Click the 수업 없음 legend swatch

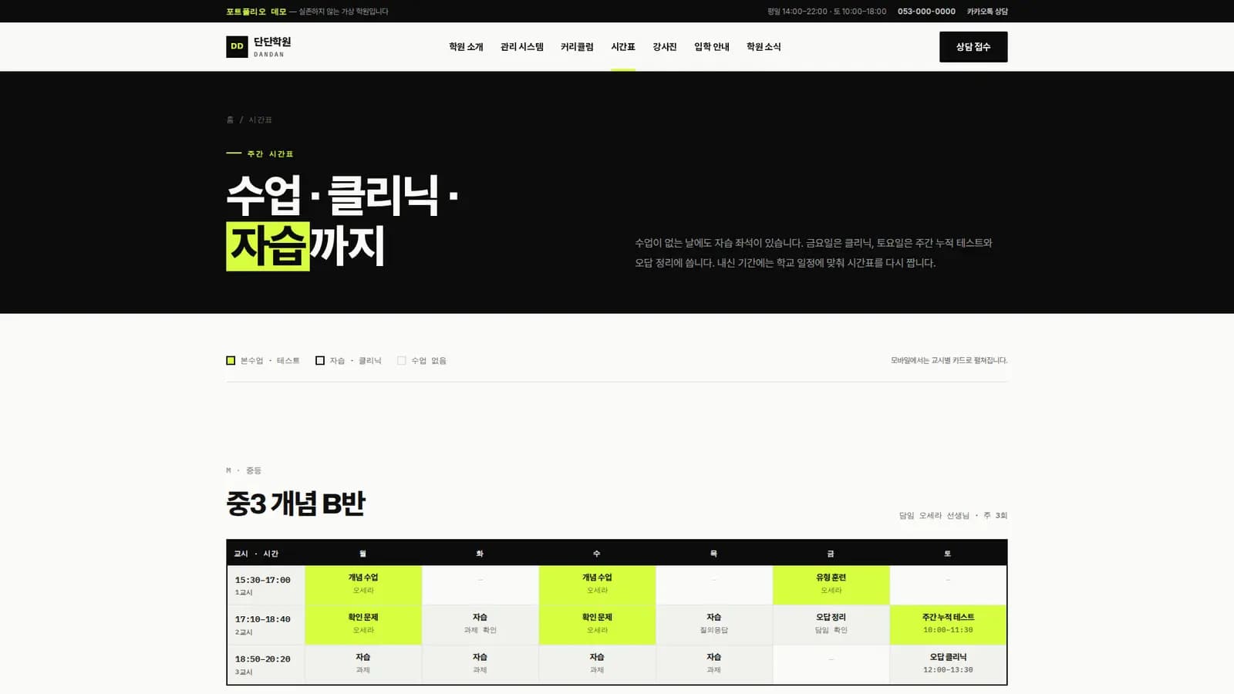(401, 360)
